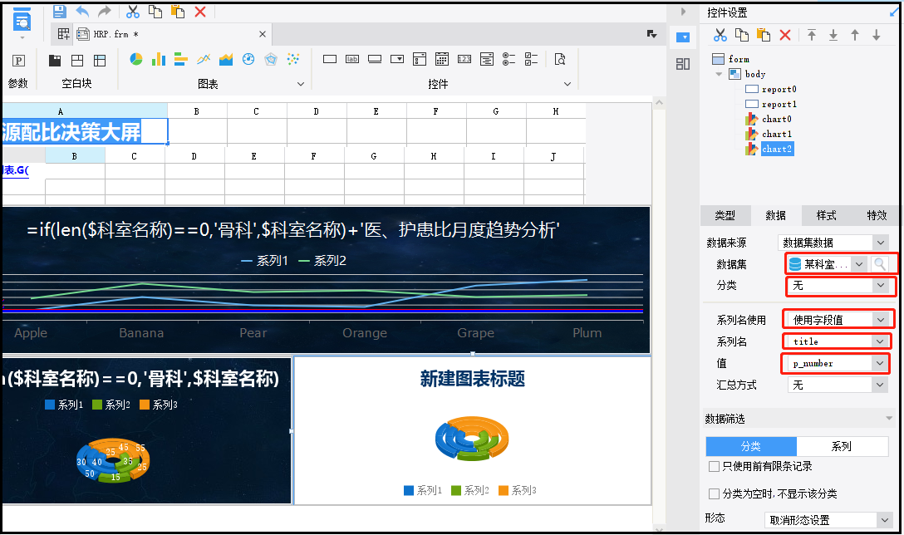This screenshot has width=904, height=535.
Task: Add a number input widget
Action: coord(464,59)
